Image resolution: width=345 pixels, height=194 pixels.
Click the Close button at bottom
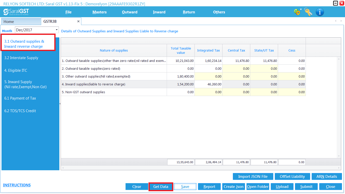point(331,187)
